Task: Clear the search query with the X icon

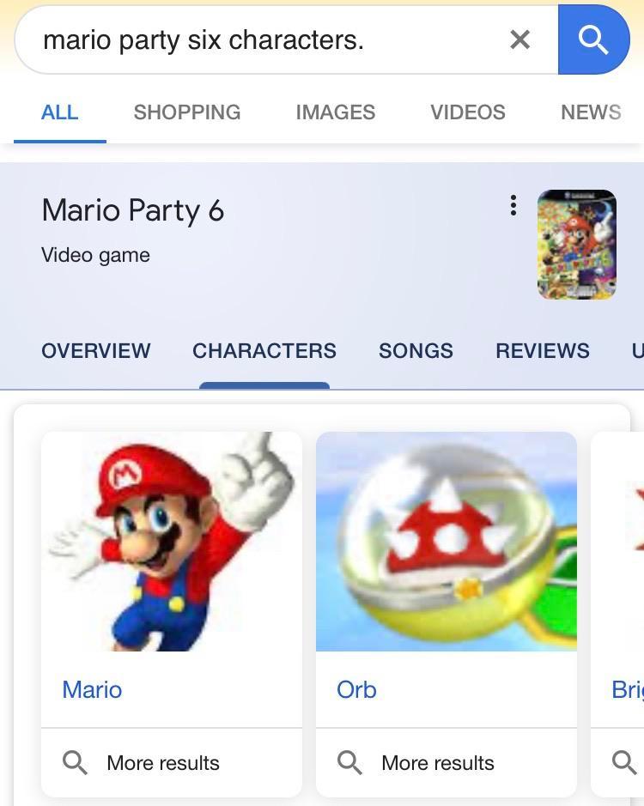Action: coord(519,39)
